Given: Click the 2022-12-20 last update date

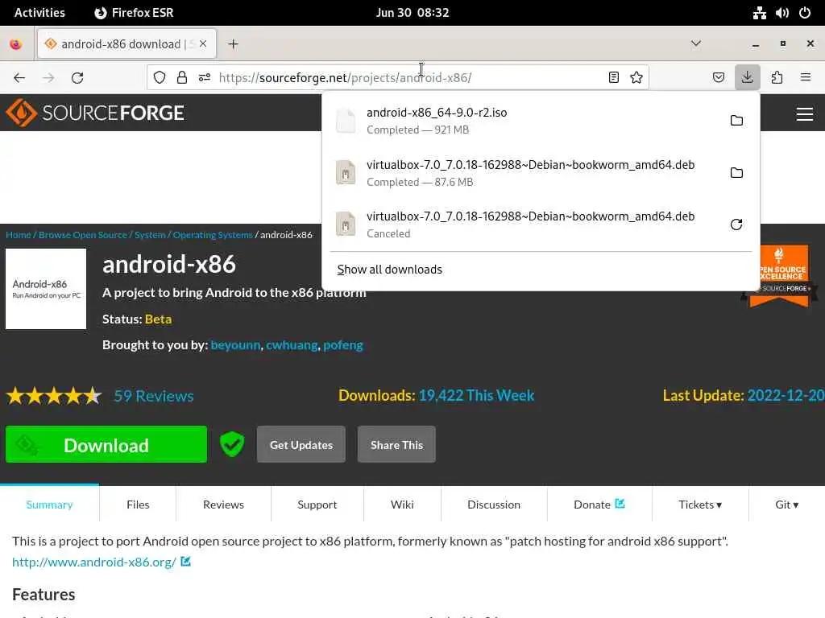Looking at the screenshot, I should [786, 395].
